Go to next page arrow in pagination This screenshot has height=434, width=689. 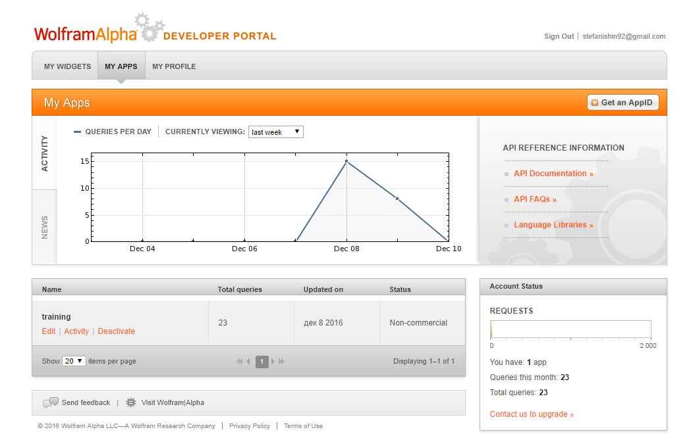(x=273, y=361)
